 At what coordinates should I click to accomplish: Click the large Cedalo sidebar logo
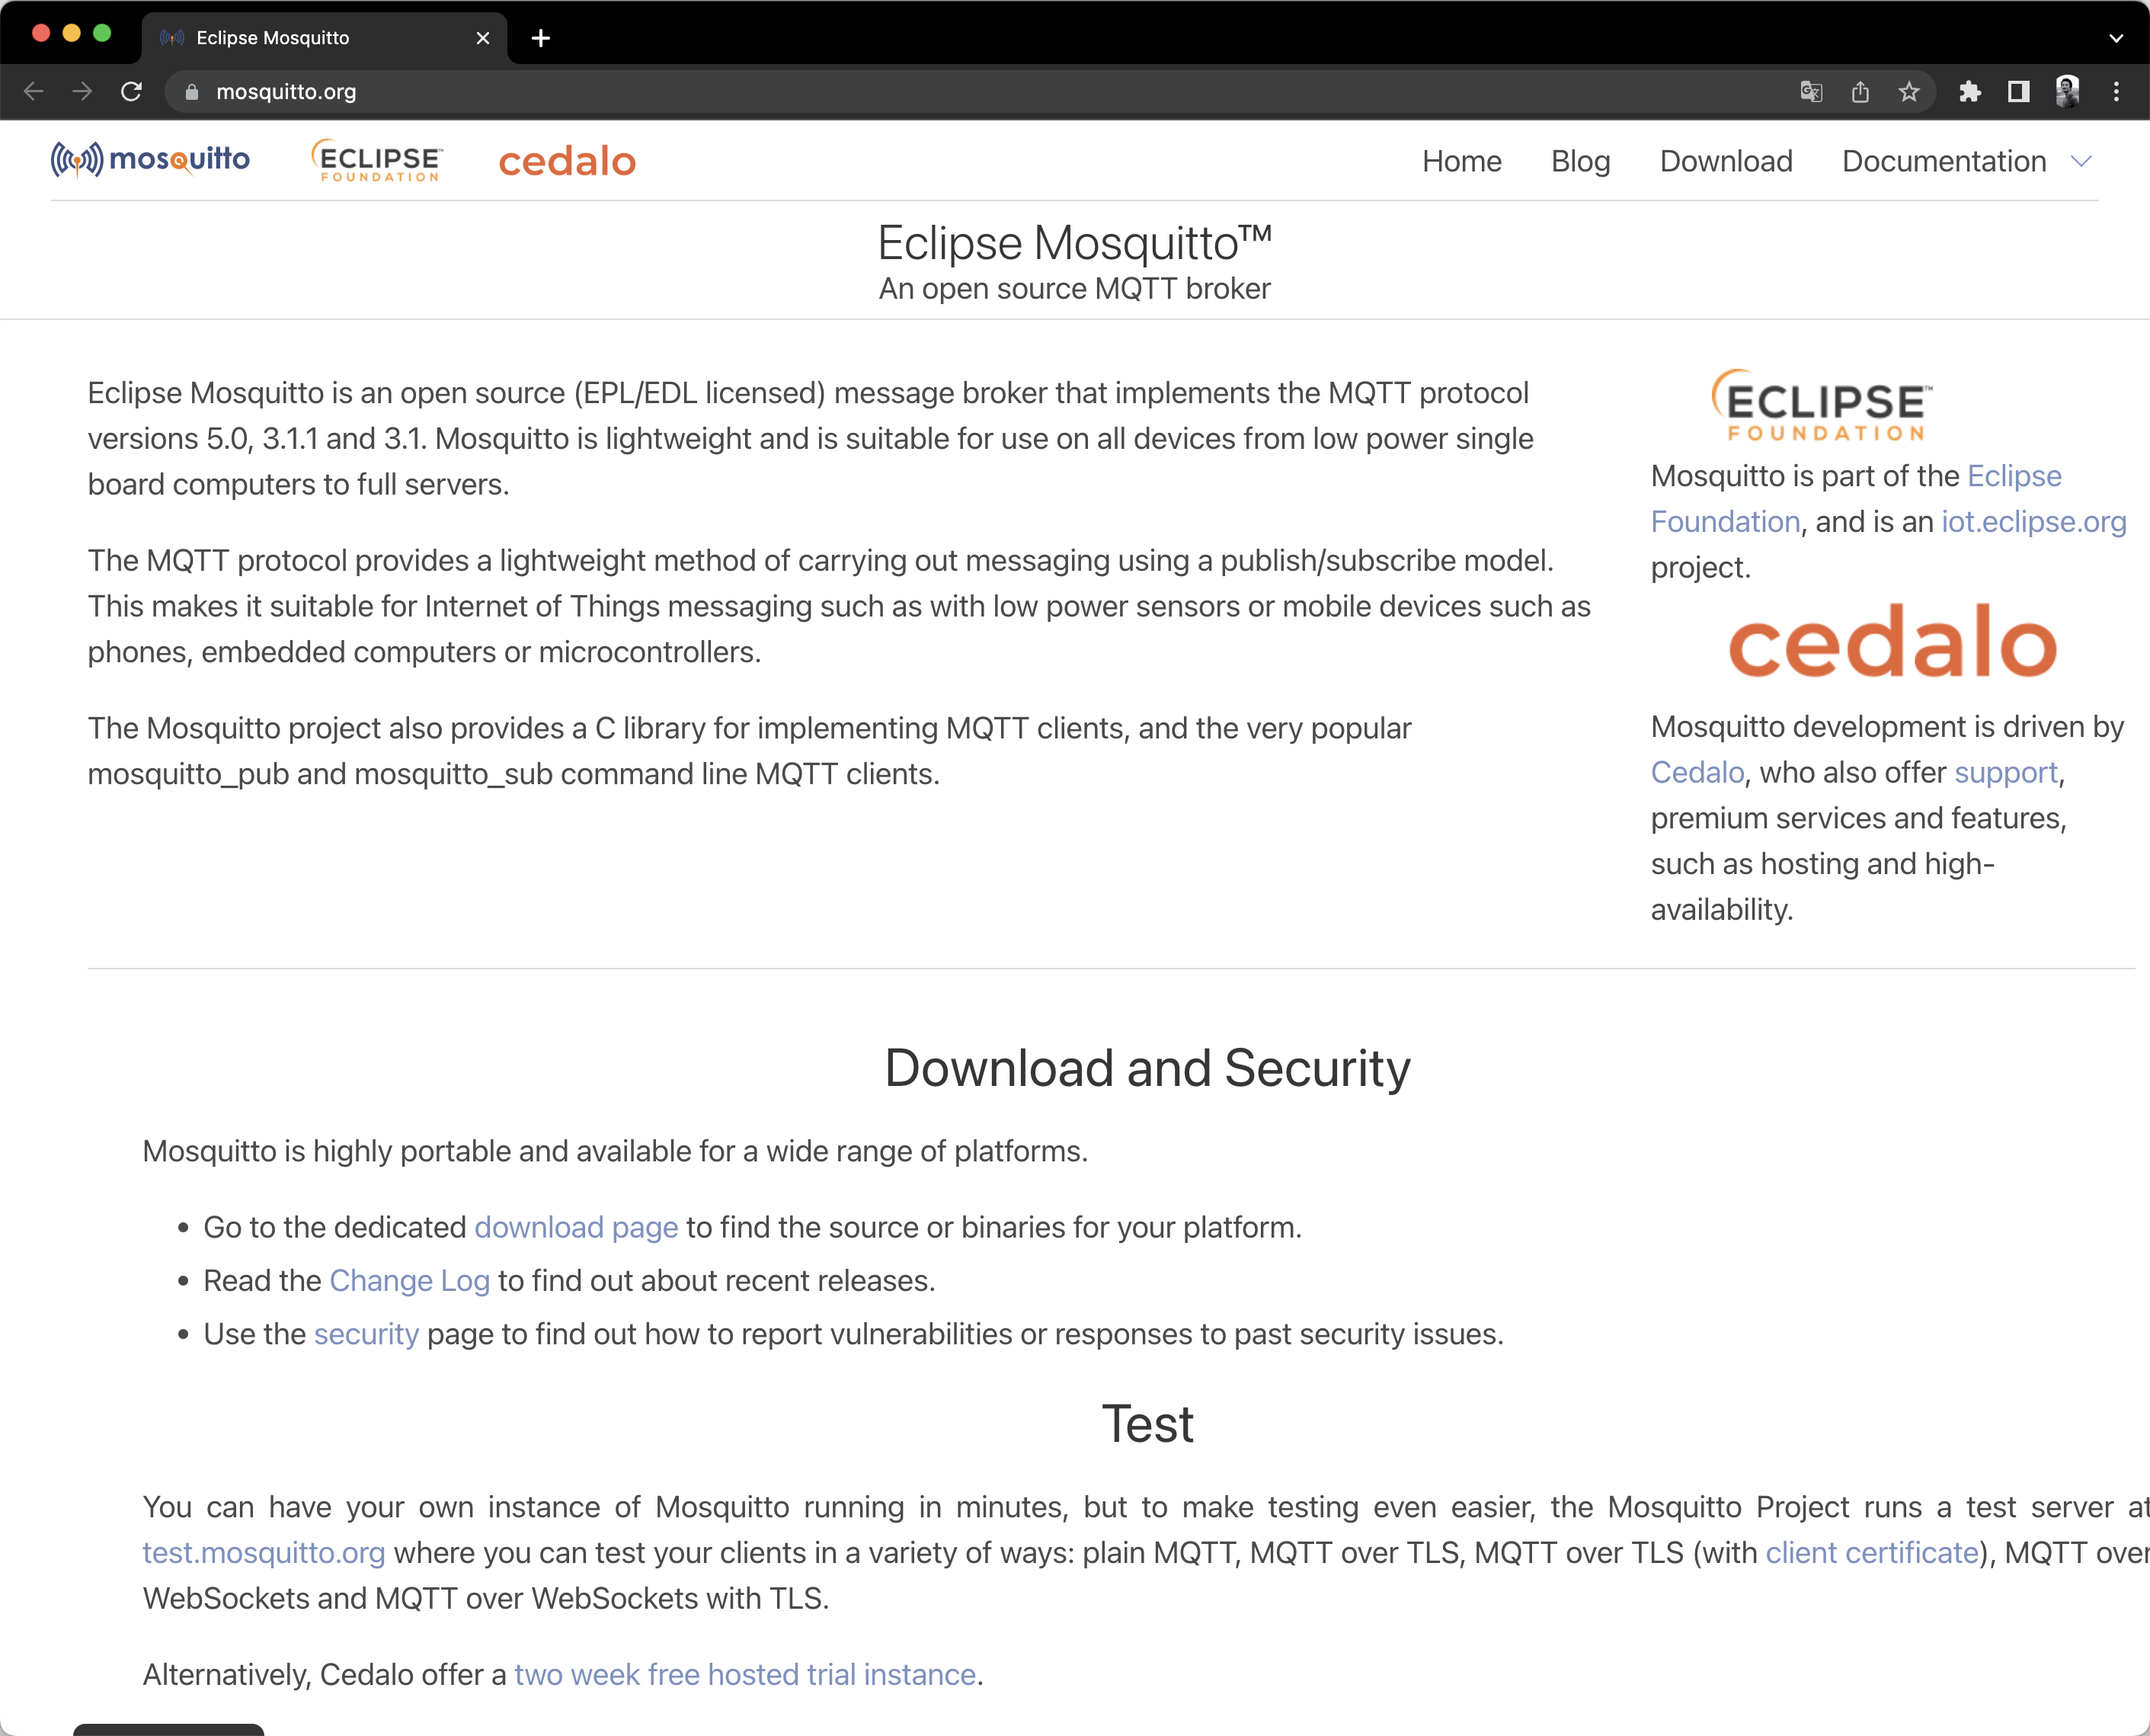pos(1892,641)
